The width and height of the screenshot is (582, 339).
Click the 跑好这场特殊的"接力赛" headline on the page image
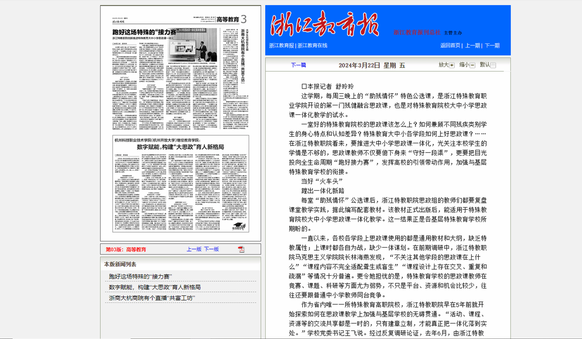click(145, 32)
